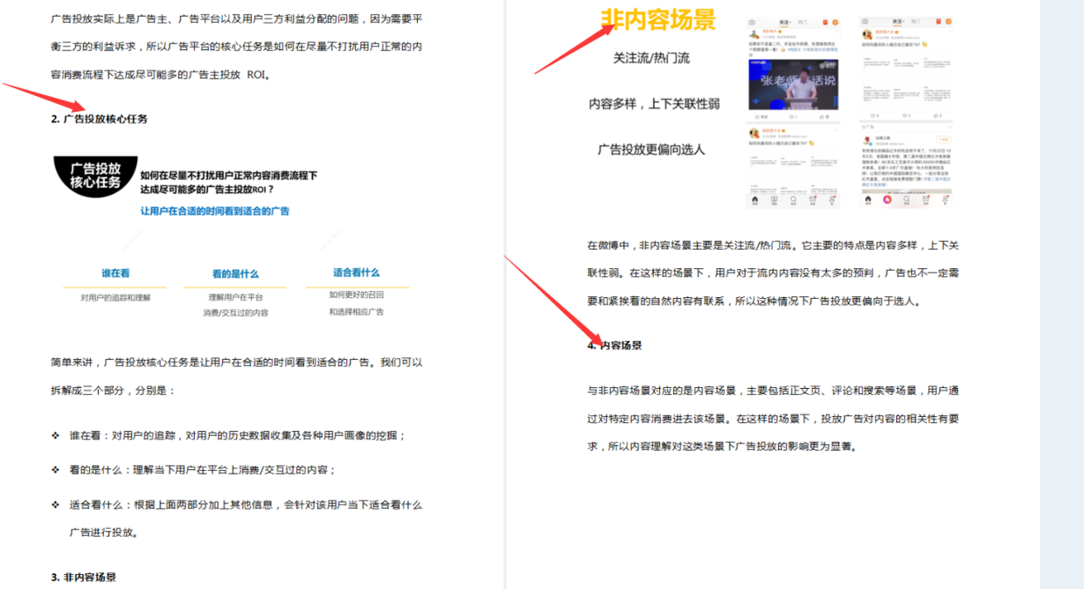
Task: Open the comment icon below the video post
Action: click(790, 115)
